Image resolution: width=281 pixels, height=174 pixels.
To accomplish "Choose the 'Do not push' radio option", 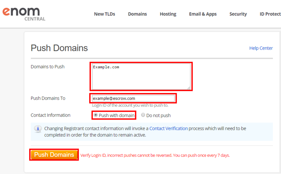I will pos(143,115).
